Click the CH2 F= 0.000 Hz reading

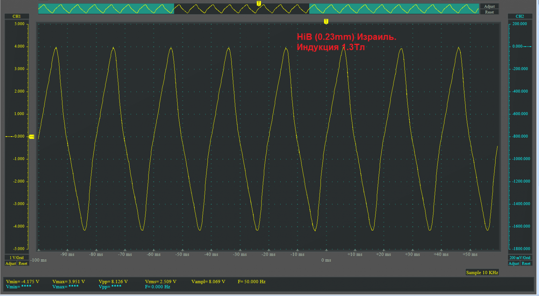point(158,287)
